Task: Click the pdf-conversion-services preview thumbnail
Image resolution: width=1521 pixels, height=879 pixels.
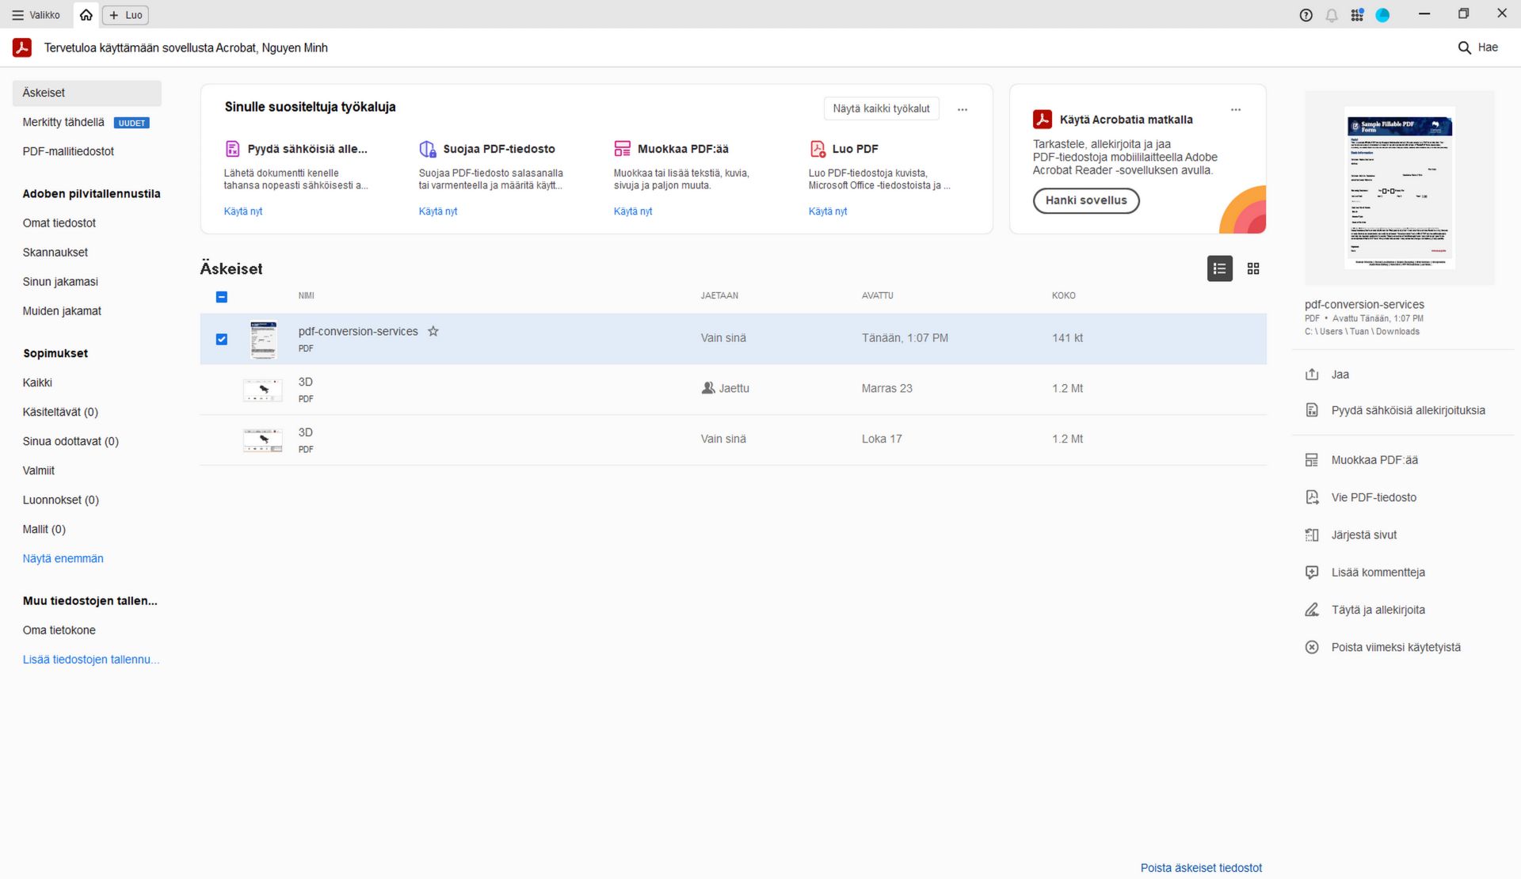Action: (x=1399, y=188)
